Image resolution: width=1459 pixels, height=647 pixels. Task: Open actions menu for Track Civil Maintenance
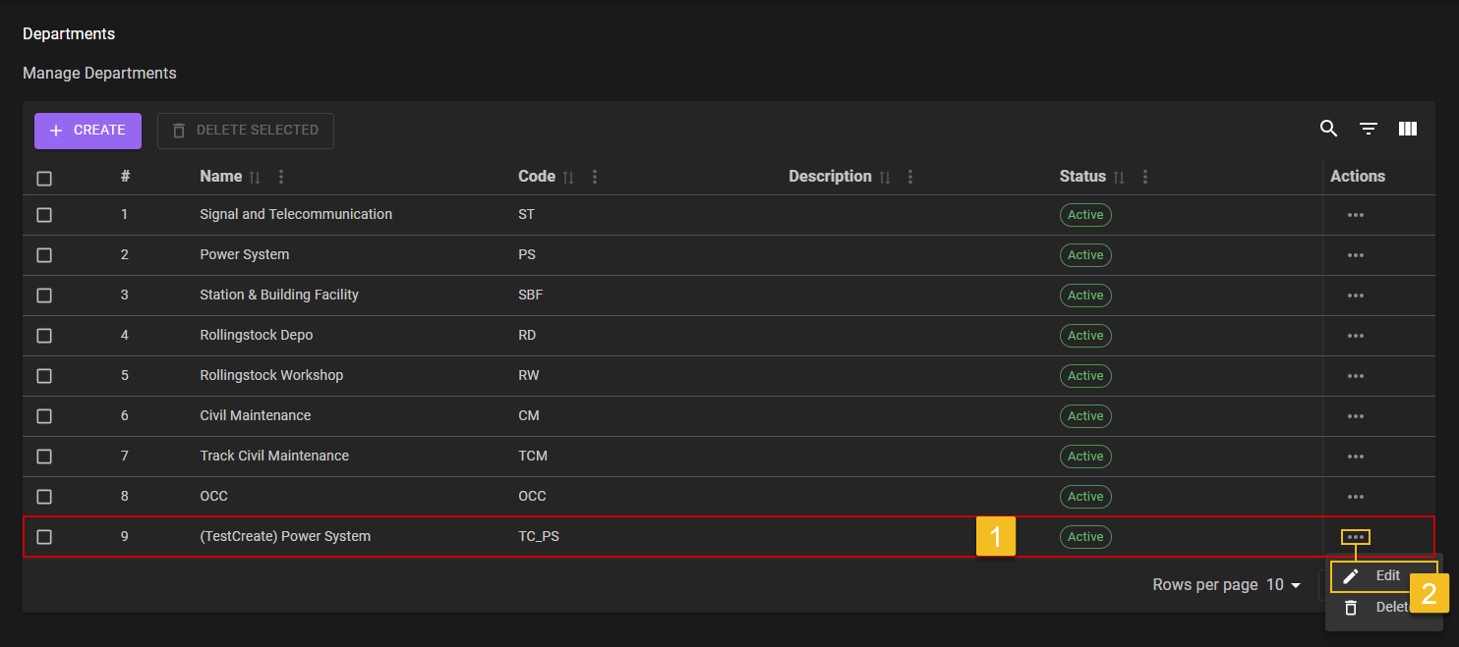pos(1356,457)
